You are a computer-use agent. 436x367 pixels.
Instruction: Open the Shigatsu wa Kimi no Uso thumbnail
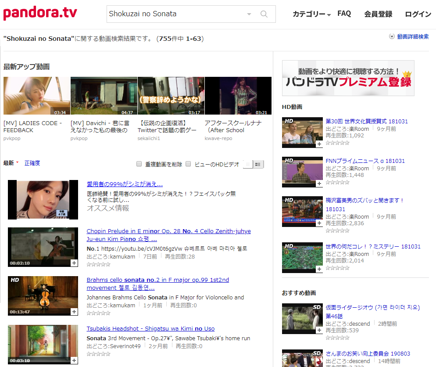point(43,345)
